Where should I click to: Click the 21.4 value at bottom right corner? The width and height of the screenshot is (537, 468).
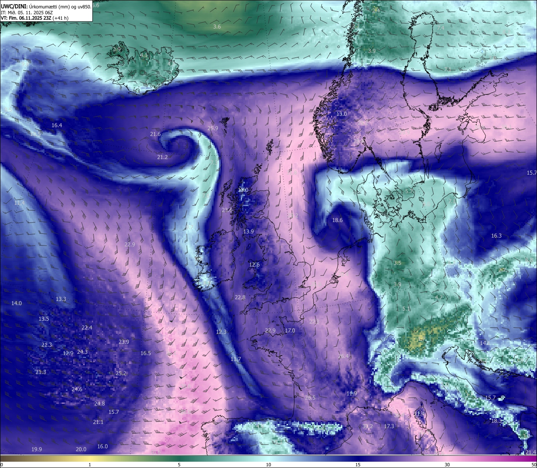tap(531, 452)
